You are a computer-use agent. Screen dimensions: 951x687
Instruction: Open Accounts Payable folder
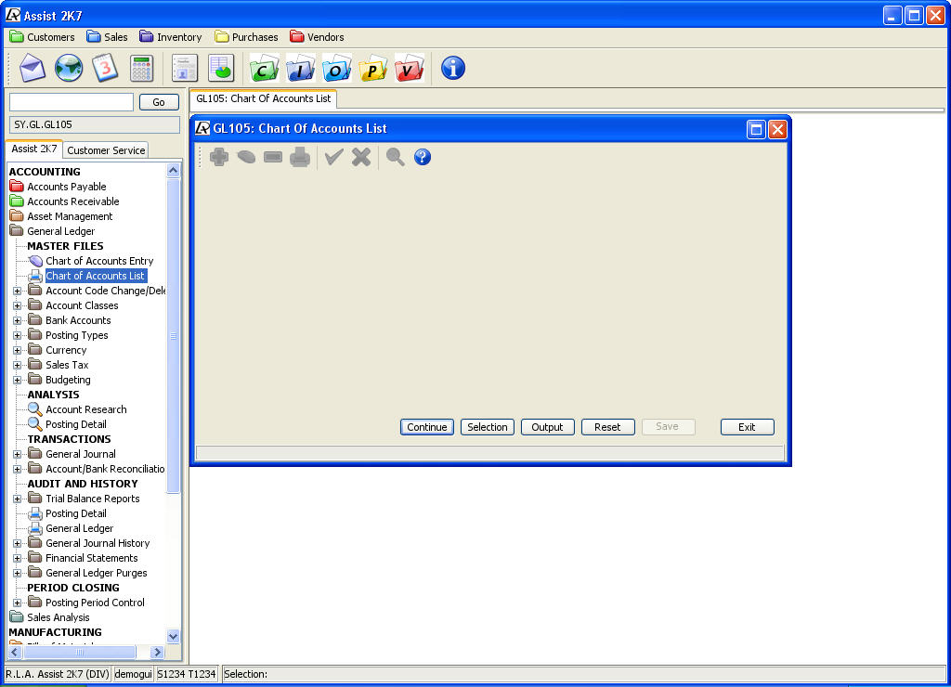tap(59, 187)
